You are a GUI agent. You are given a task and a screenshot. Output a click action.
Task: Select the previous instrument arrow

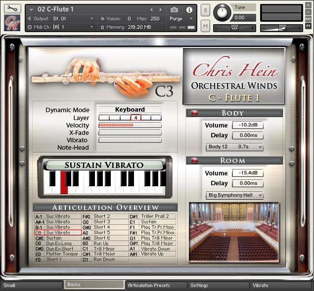[151, 9]
